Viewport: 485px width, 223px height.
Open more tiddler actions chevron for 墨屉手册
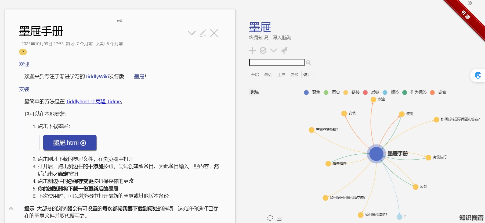(191, 33)
